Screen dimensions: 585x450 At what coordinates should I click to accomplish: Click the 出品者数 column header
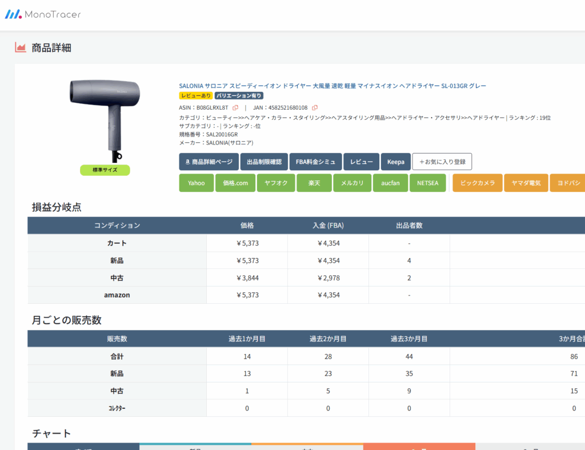(x=409, y=226)
